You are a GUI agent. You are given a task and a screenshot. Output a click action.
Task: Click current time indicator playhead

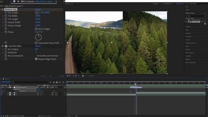(135, 83)
